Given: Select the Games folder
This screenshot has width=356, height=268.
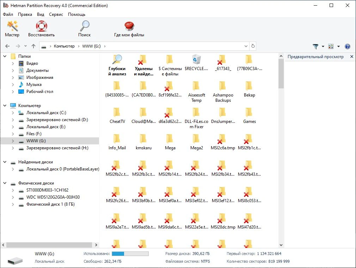Looking at the screenshot, I should (249, 116).
